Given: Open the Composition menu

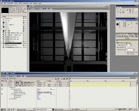Looking at the screenshot, I should pyautogui.click(x=10, y=3).
